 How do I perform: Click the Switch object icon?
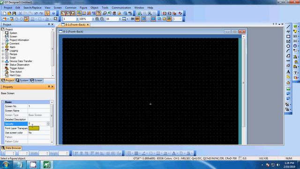tap(295, 27)
